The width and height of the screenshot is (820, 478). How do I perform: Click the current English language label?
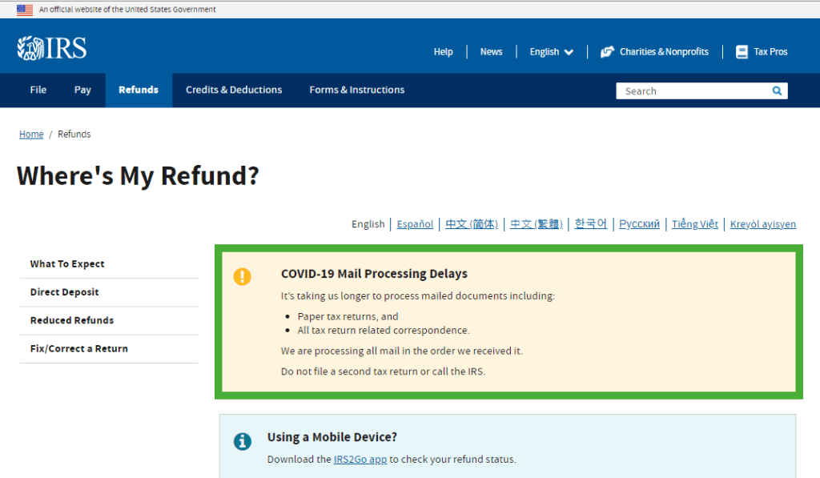tap(368, 224)
